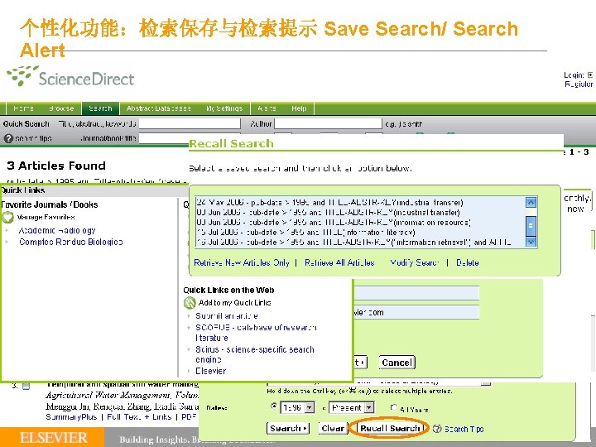This screenshot has width=596, height=447.
Task: Click the Manage Favorites heart icon
Action: [x=7, y=218]
